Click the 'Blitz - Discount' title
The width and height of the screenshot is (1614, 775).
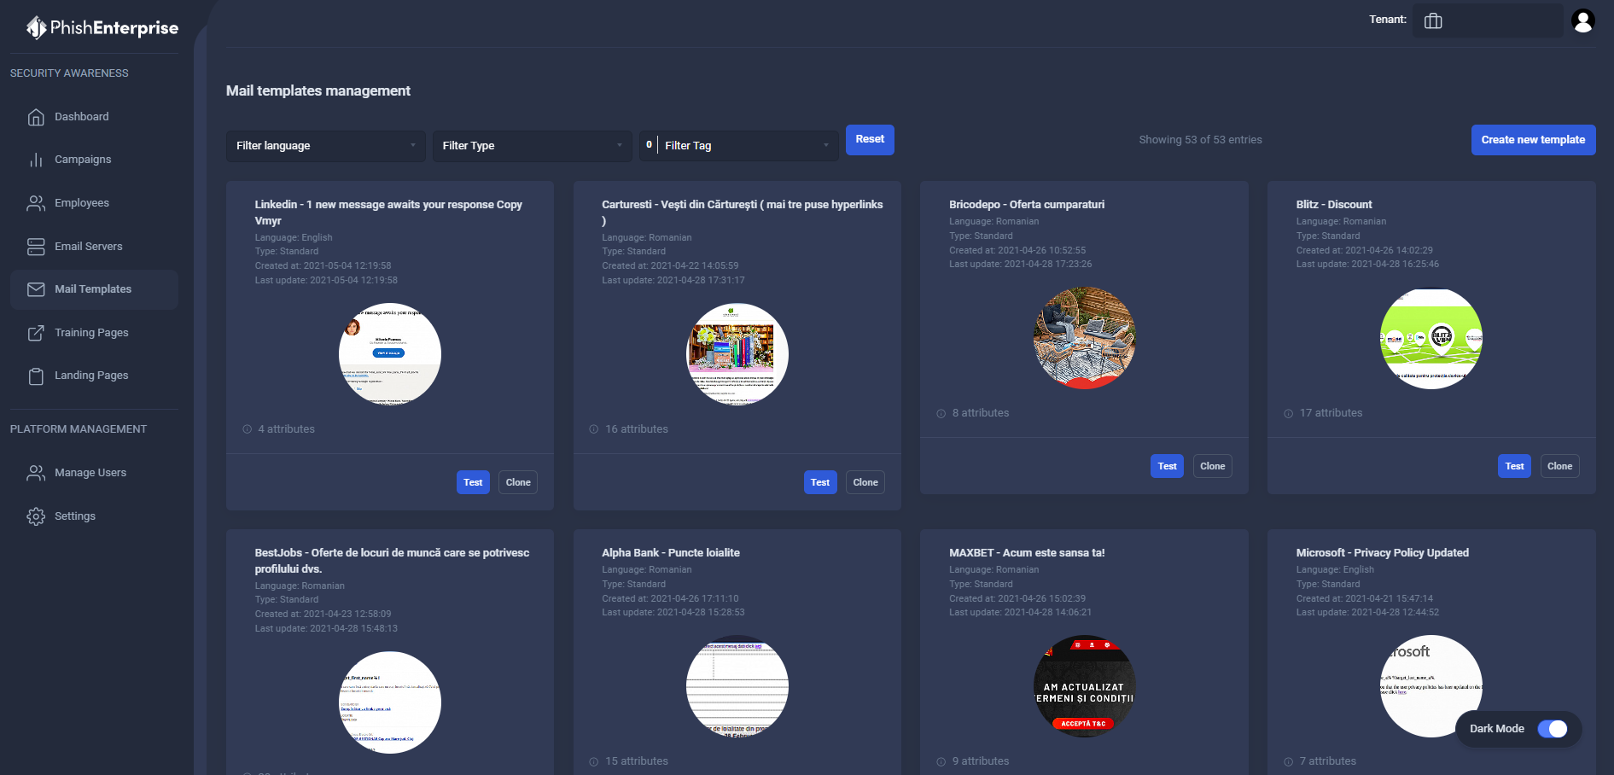pos(1334,205)
